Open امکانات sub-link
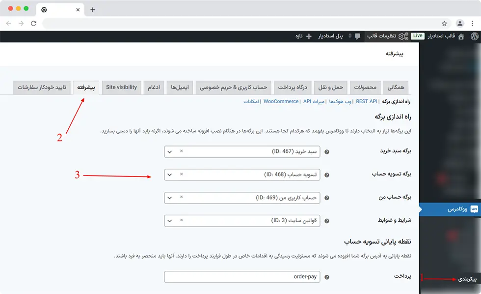Image resolution: width=481 pixels, height=294 pixels. tap(251, 101)
